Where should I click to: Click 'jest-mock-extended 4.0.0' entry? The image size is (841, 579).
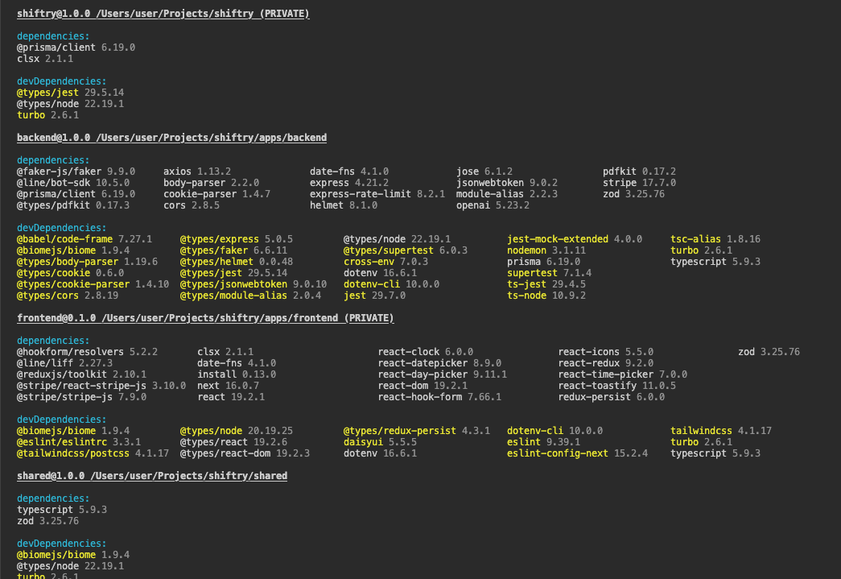[575, 239]
